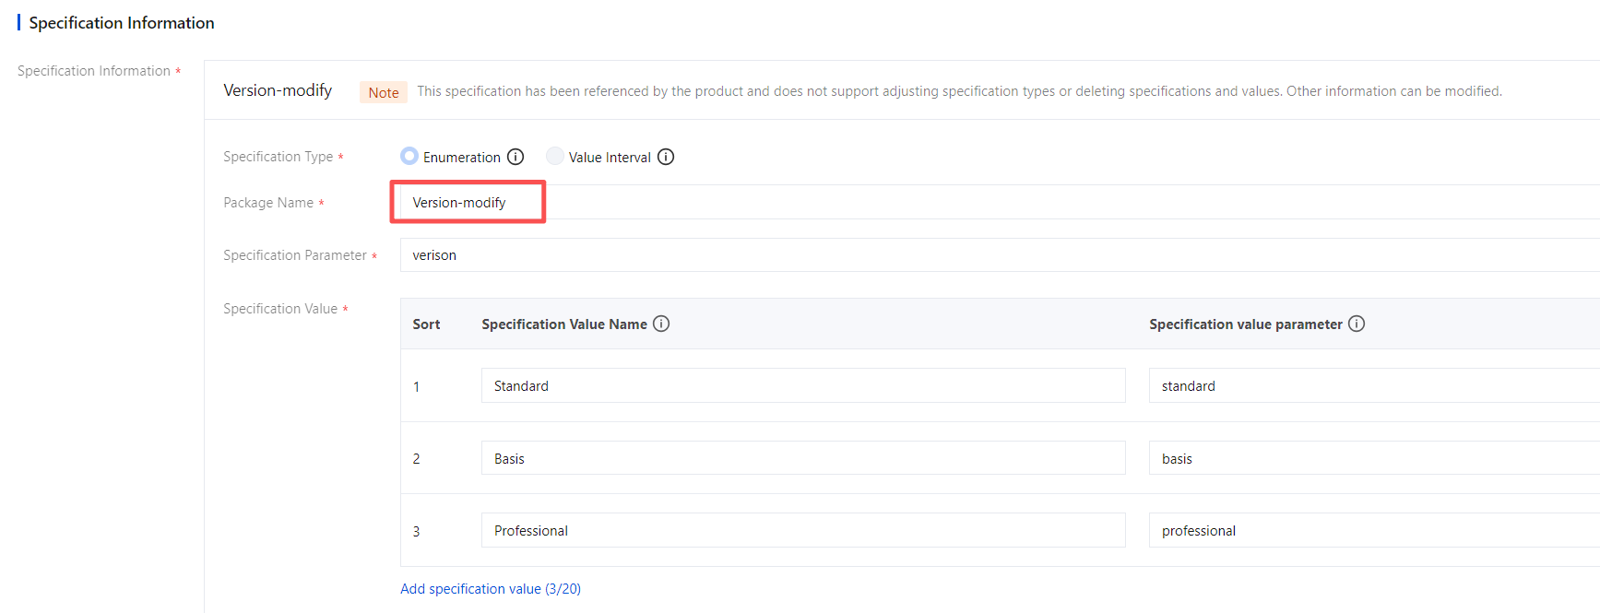Click the Version-modify heading text
The height and width of the screenshot is (613, 1600).
point(278,90)
